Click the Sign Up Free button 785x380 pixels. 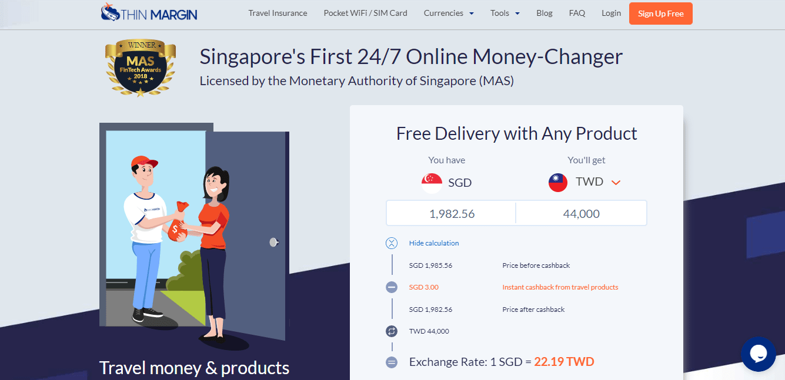pos(660,14)
